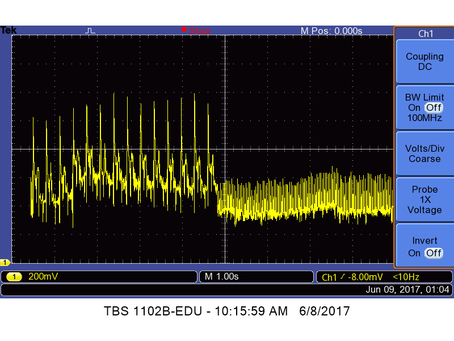Set BW Limit to Off
This screenshot has width=454, height=341.
click(434, 107)
